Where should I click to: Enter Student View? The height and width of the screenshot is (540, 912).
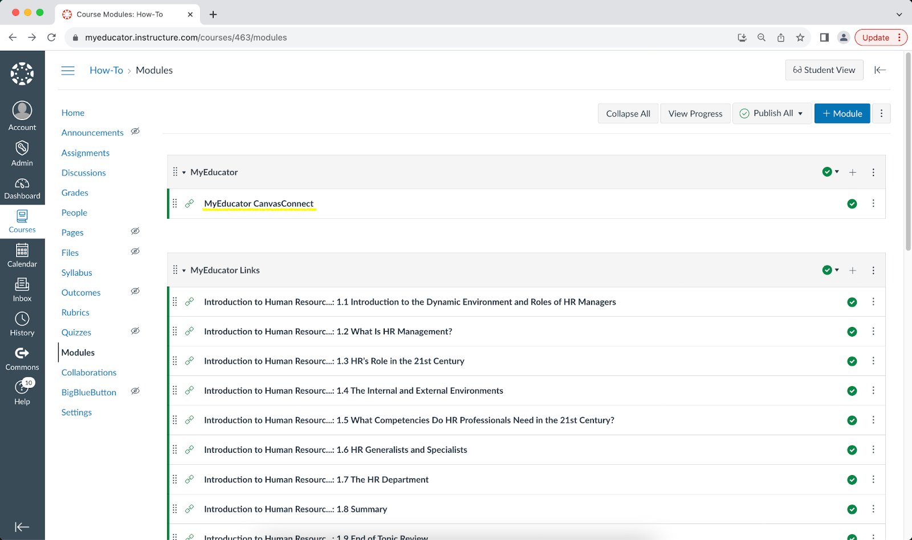[x=824, y=70]
